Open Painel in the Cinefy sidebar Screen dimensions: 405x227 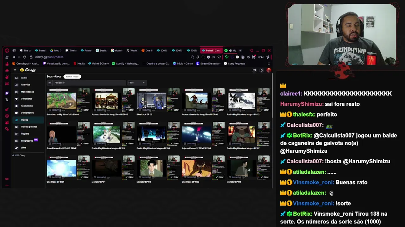28,78
